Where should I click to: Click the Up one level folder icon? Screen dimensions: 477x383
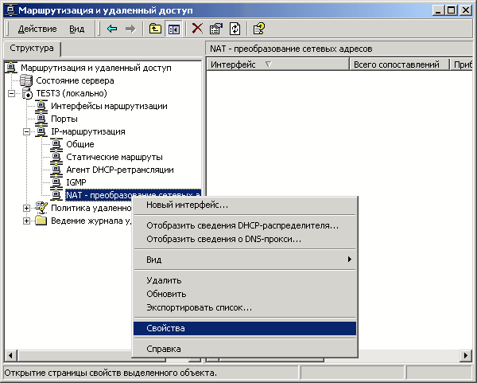point(156,29)
